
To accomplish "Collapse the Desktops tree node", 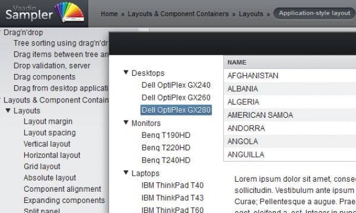I will (x=126, y=72).
